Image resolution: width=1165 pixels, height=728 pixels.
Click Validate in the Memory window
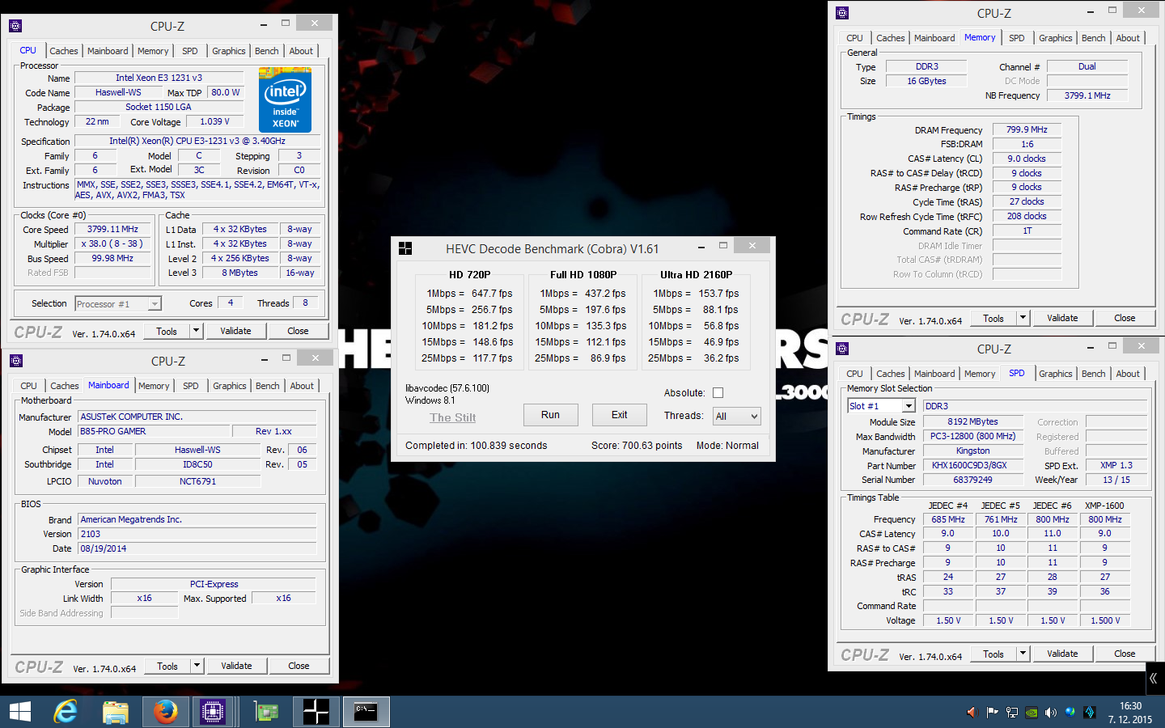coord(1062,318)
